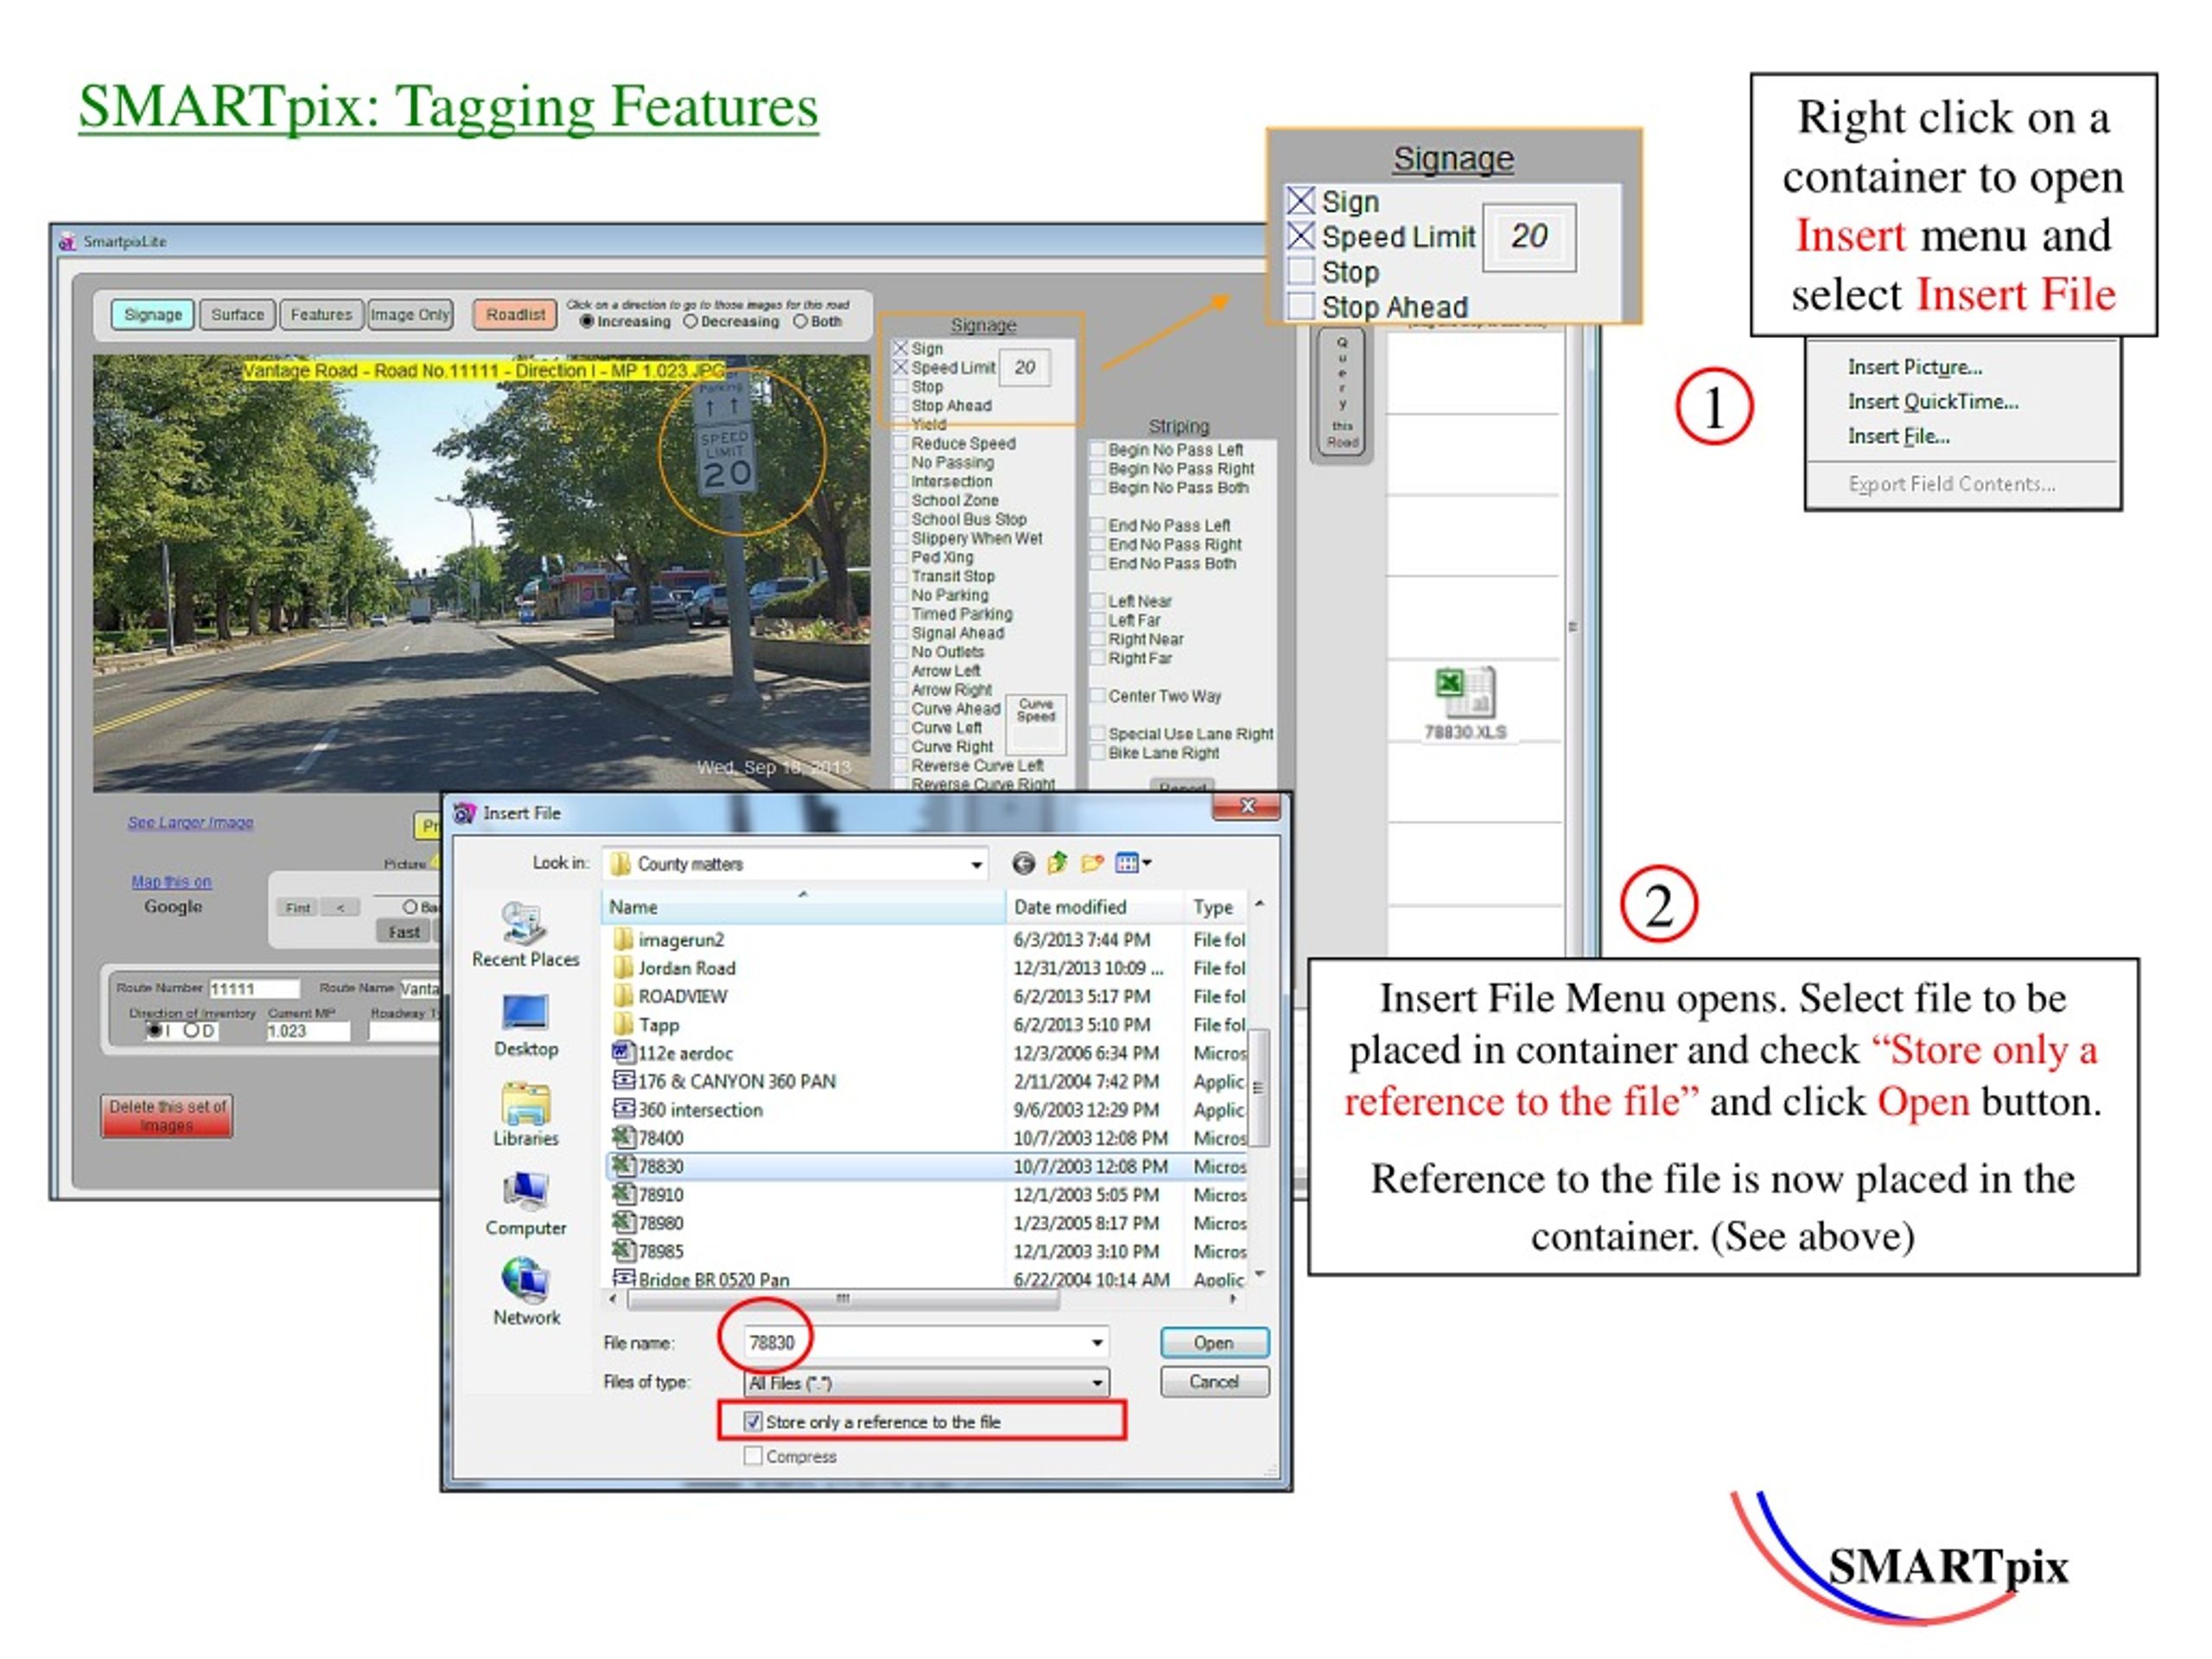Click the Open button in Insert File
Image resolution: width=2212 pixels, height=1659 pixels.
pyautogui.click(x=1214, y=1343)
